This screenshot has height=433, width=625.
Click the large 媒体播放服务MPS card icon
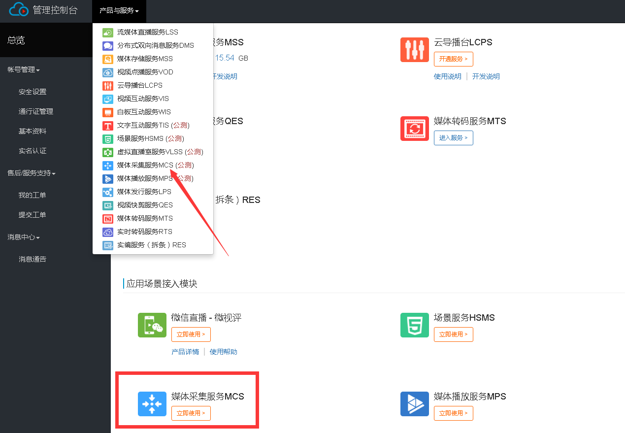[415, 404]
